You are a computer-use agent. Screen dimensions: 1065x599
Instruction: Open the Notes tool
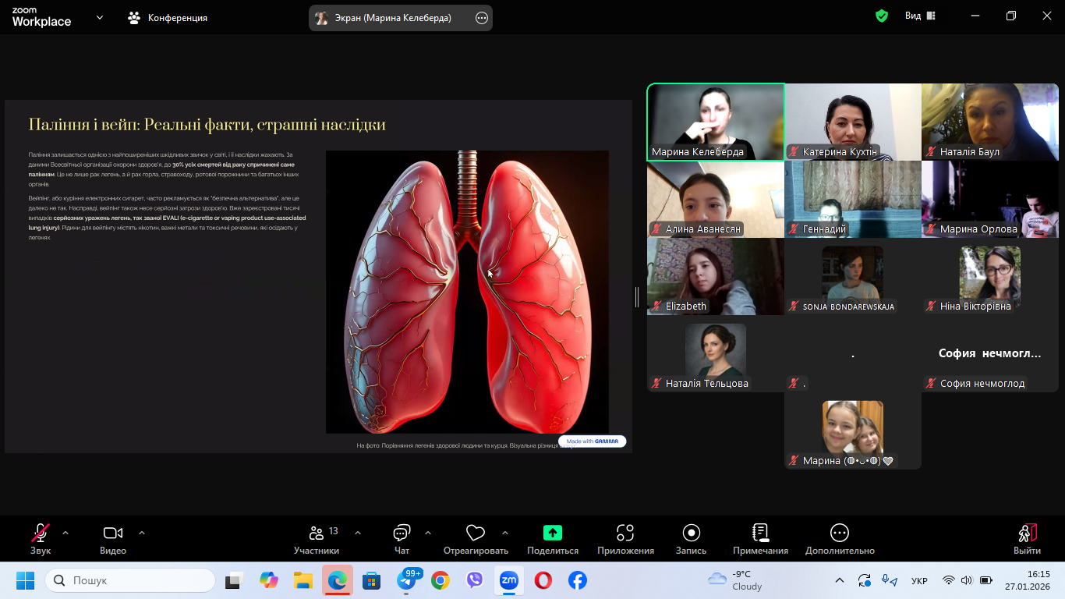tap(760, 533)
